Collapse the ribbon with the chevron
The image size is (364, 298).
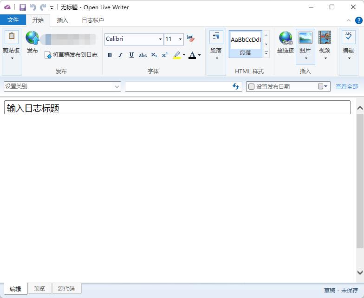point(348,20)
